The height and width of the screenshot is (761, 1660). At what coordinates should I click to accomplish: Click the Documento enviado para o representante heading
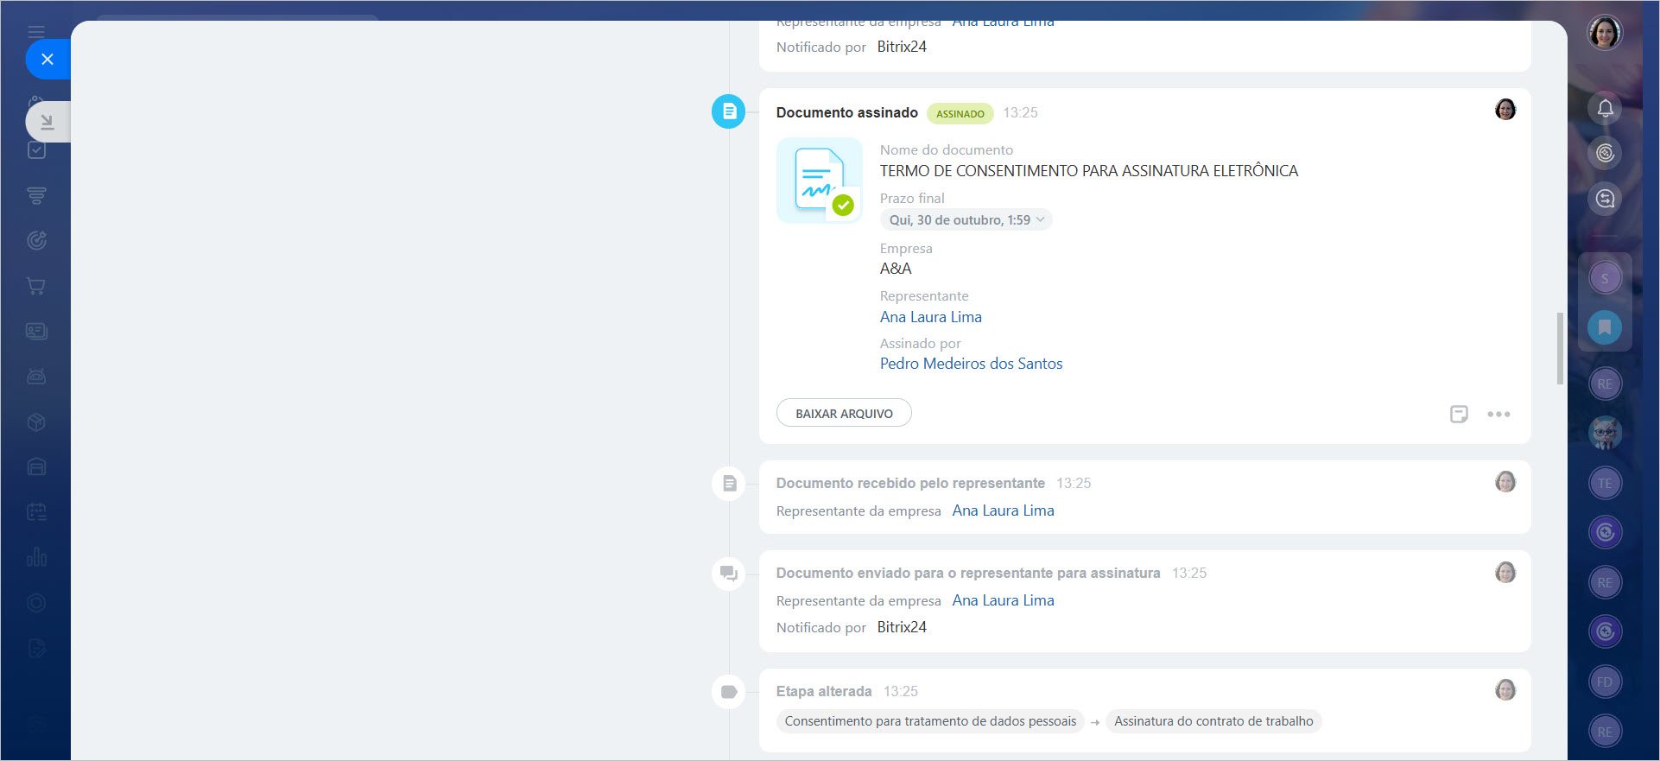[968, 573]
